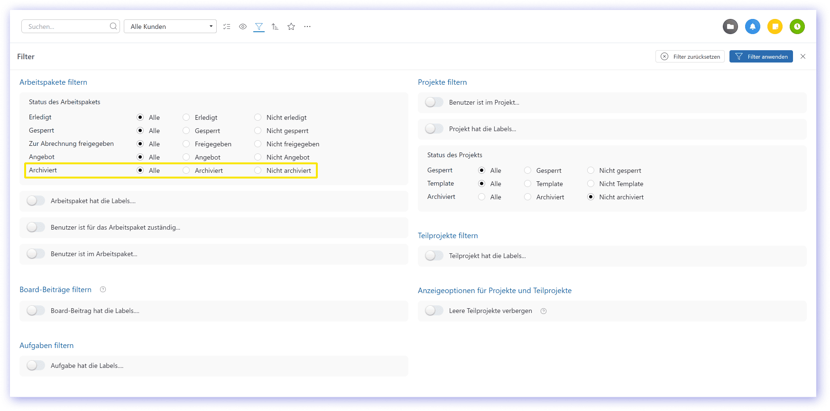
Task: Click the star favorites icon
Action: pyautogui.click(x=291, y=27)
